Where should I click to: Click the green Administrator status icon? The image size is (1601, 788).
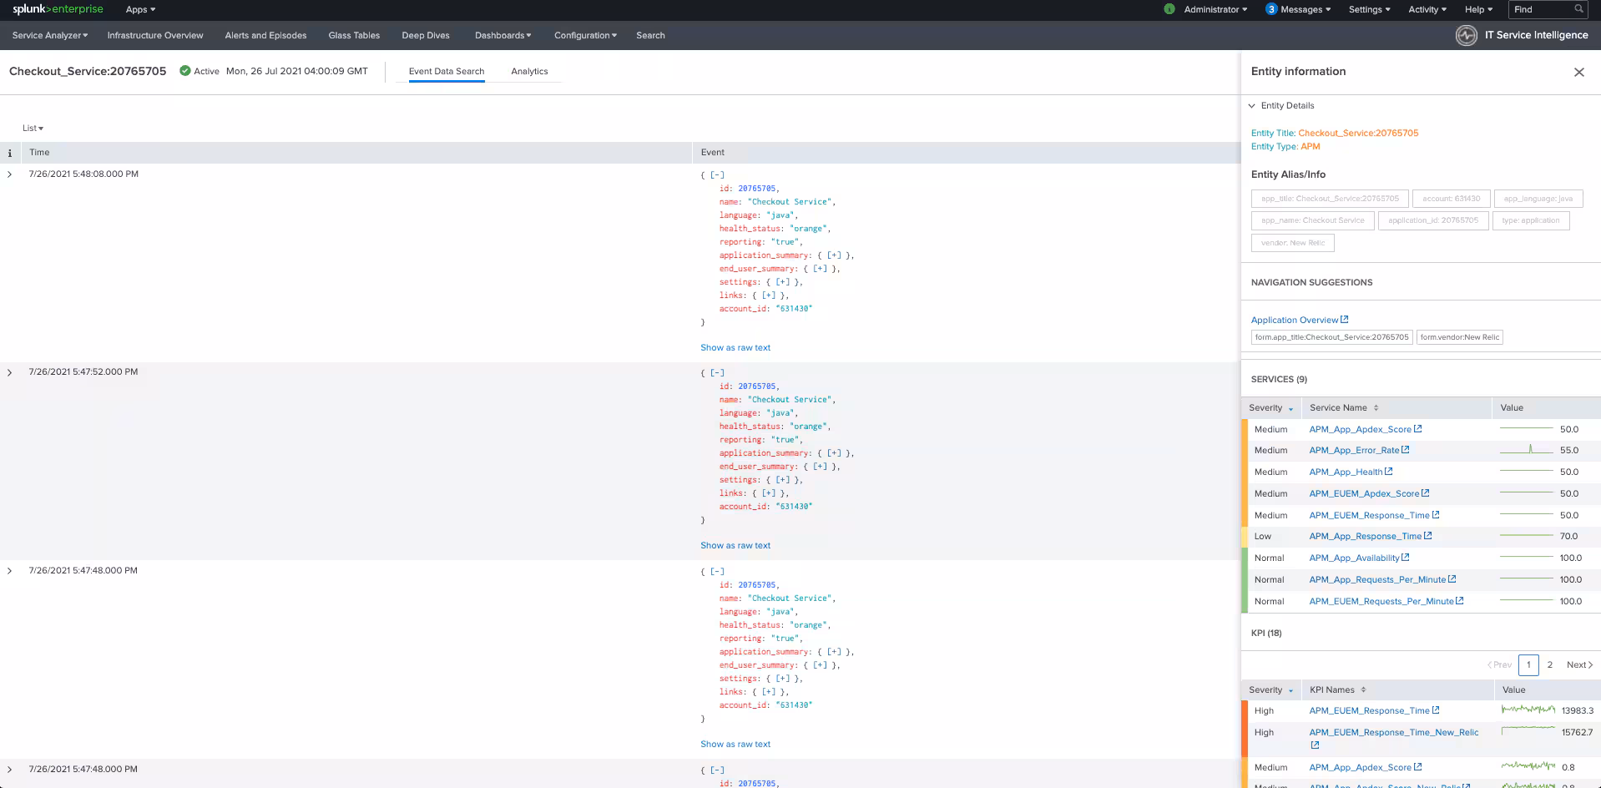[1169, 9]
